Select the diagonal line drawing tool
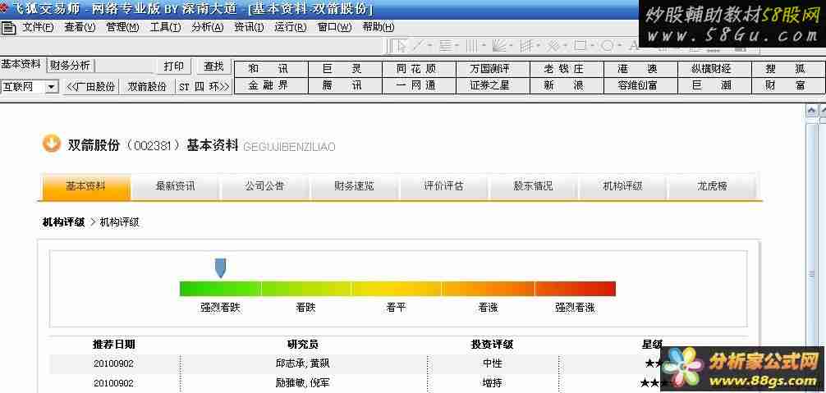The height and width of the screenshot is (393, 826). point(416,46)
